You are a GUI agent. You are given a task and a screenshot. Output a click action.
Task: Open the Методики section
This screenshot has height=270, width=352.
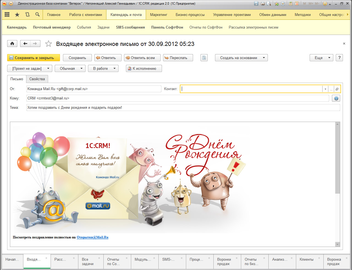(303, 15)
